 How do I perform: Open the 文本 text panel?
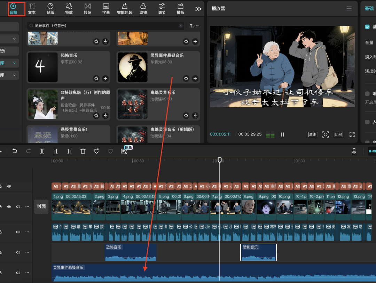point(32,9)
